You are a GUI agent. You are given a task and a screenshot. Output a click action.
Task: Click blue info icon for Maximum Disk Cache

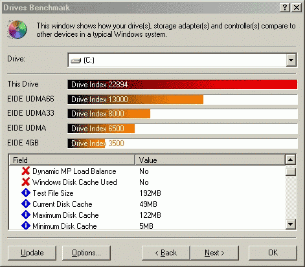(26, 215)
